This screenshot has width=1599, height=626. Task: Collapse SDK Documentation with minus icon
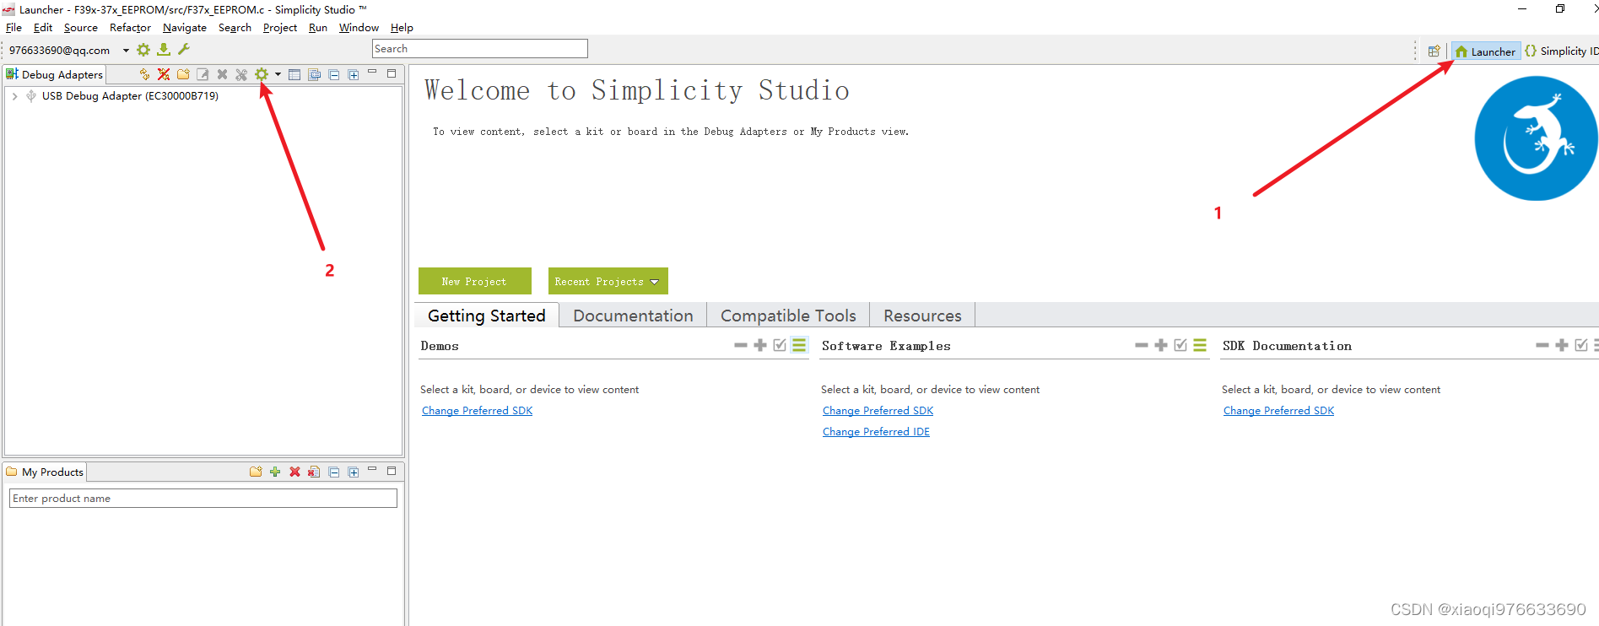(1542, 345)
